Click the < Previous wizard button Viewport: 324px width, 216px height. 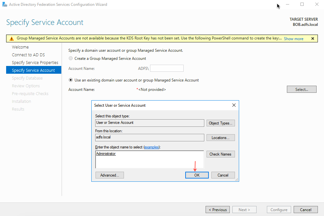click(218, 210)
